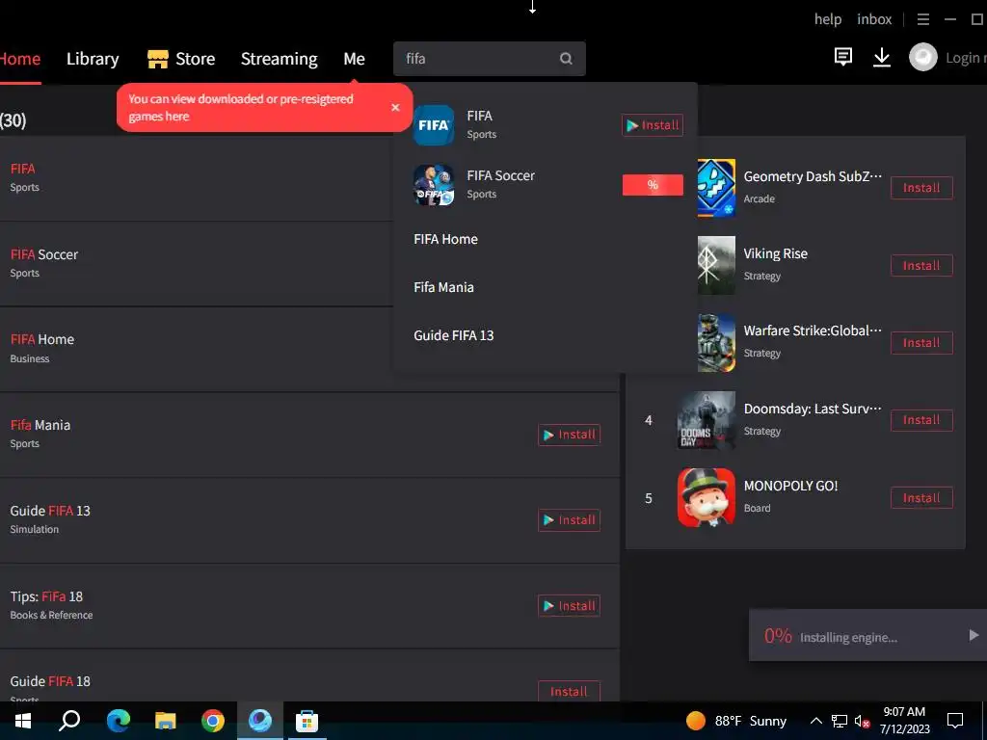987x740 pixels.
Task: Click FIFA Soccer red progress button
Action: [x=653, y=185]
